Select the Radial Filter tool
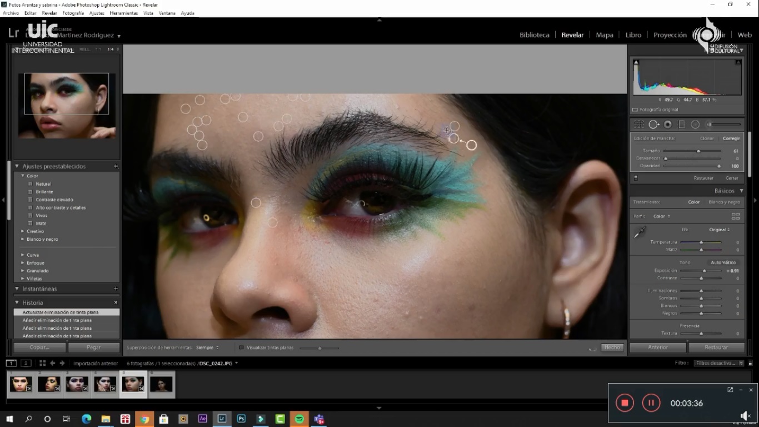The image size is (759, 427). coord(695,125)
